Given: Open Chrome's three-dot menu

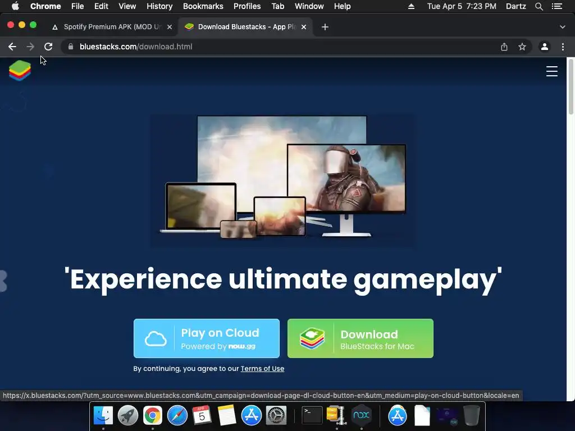Looking at the screenshot, I should point(563,47).
